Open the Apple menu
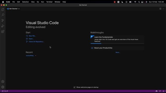This screenshot has width=166, height=93. click(x=3, y=2)
